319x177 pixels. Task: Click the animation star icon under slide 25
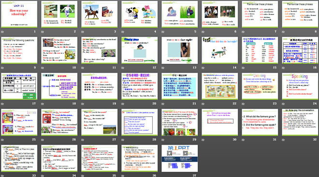(x=2, y=140)
